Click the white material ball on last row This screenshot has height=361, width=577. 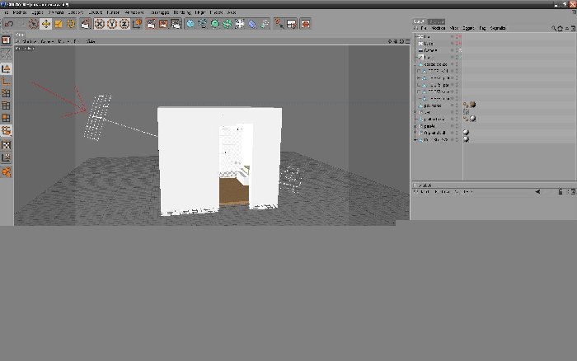(466, 139)
